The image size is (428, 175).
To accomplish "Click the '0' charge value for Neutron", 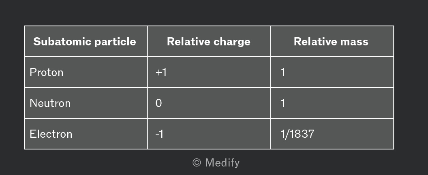I will point(158,103).
